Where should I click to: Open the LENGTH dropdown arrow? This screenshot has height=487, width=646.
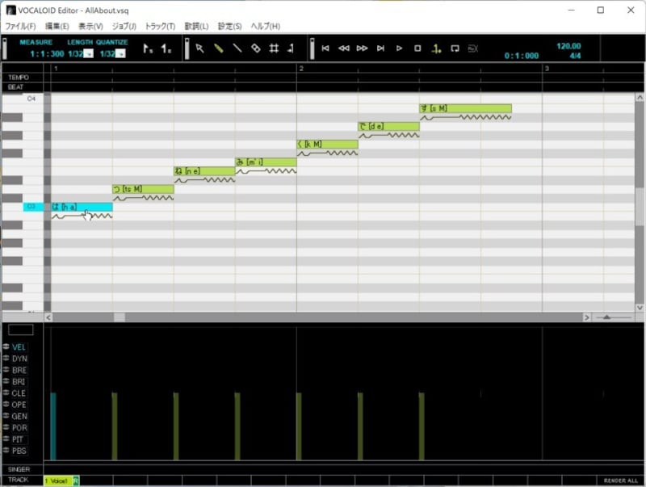click(x=89, y=54)
